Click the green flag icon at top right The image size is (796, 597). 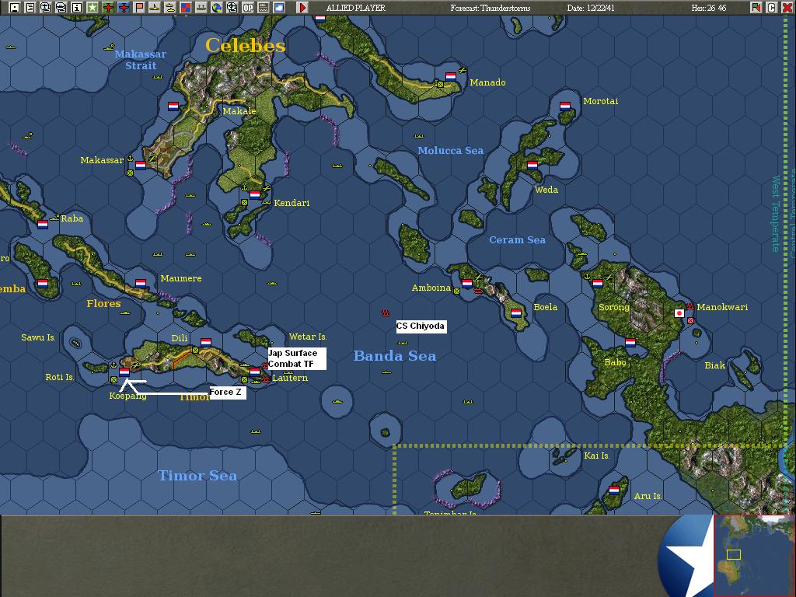click(x=756, y=7)
